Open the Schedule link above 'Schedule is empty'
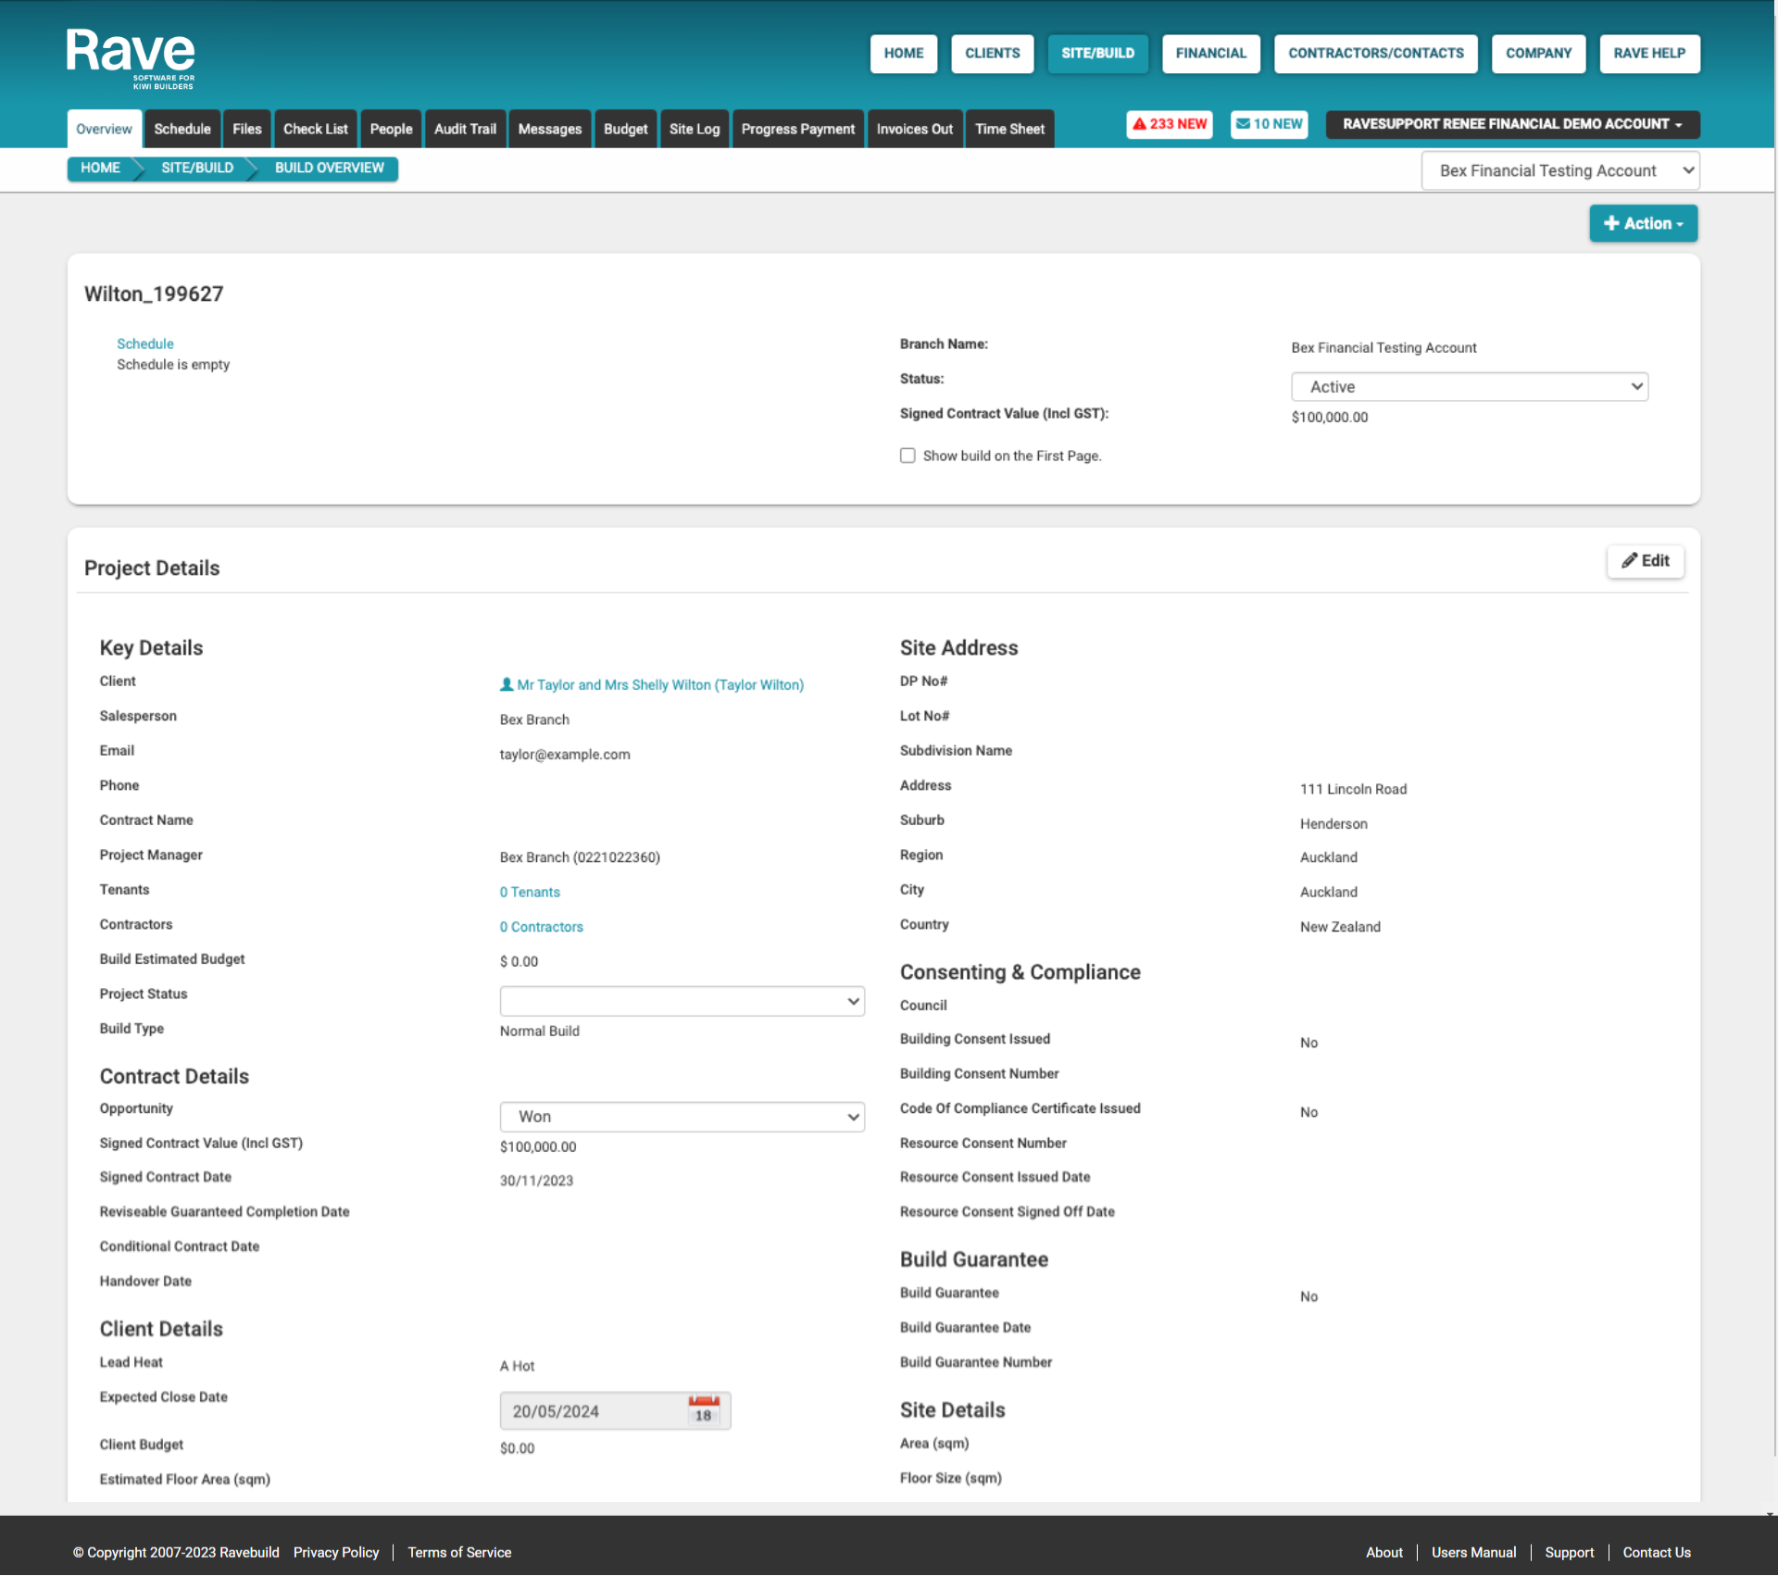 tap(144, 344)
